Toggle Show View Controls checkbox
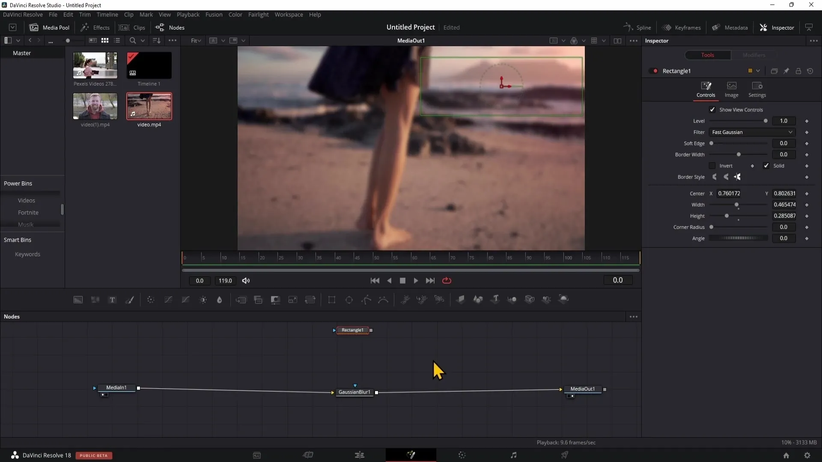 click(x=712, y=109)
